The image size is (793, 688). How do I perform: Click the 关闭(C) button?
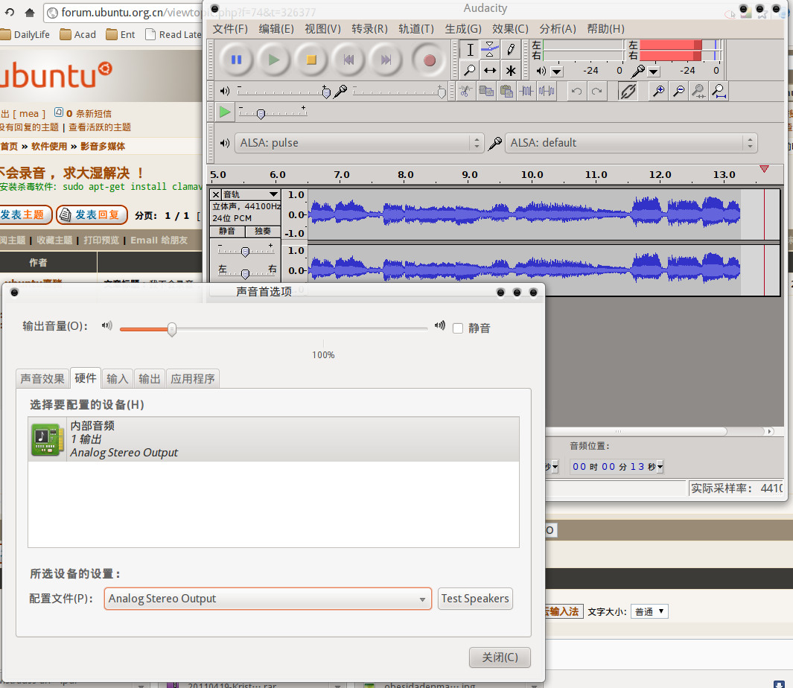pos(500,657)
